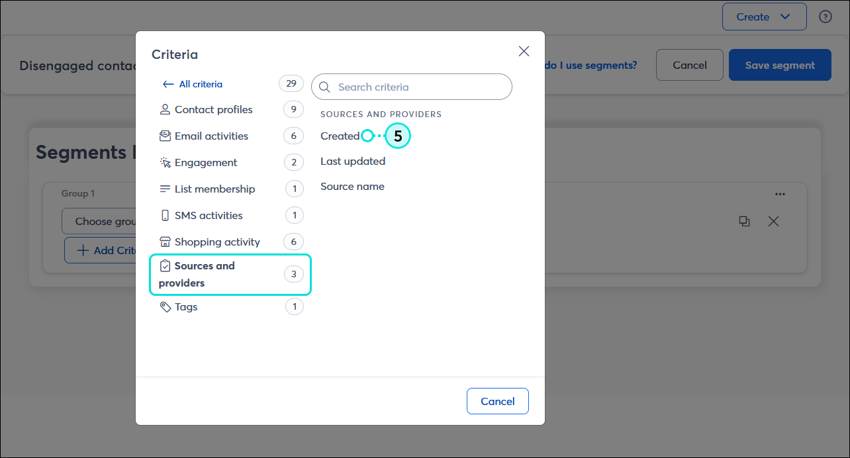The width and height of the screenshot is (850, 458).
Task: Click the Save segment button
Action: click(x=780, y=65)
